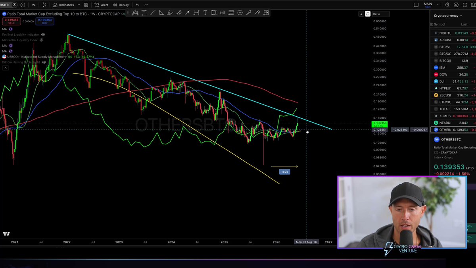Expand the Cryptocurrency watchlist dropdown

pos(461,16)
